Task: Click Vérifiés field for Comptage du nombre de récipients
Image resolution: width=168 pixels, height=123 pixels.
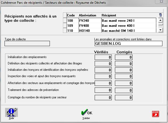Action: click(x=103, y=98)
